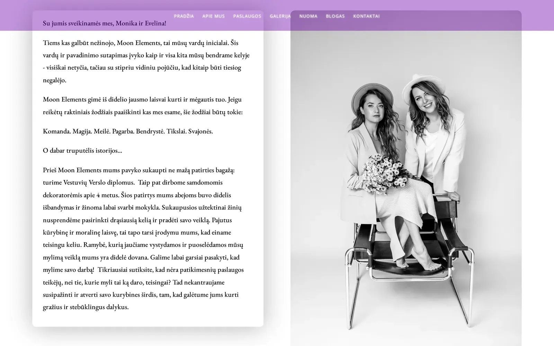Visit the BLOGAS section

[335, 16]
